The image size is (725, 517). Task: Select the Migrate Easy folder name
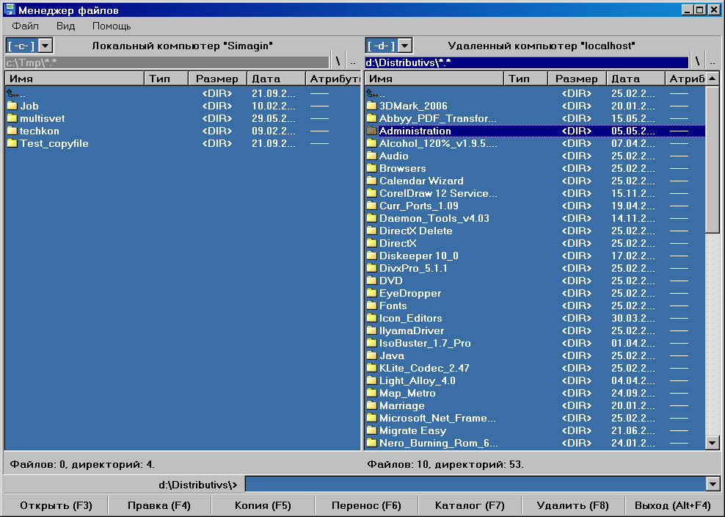[412, 431]
